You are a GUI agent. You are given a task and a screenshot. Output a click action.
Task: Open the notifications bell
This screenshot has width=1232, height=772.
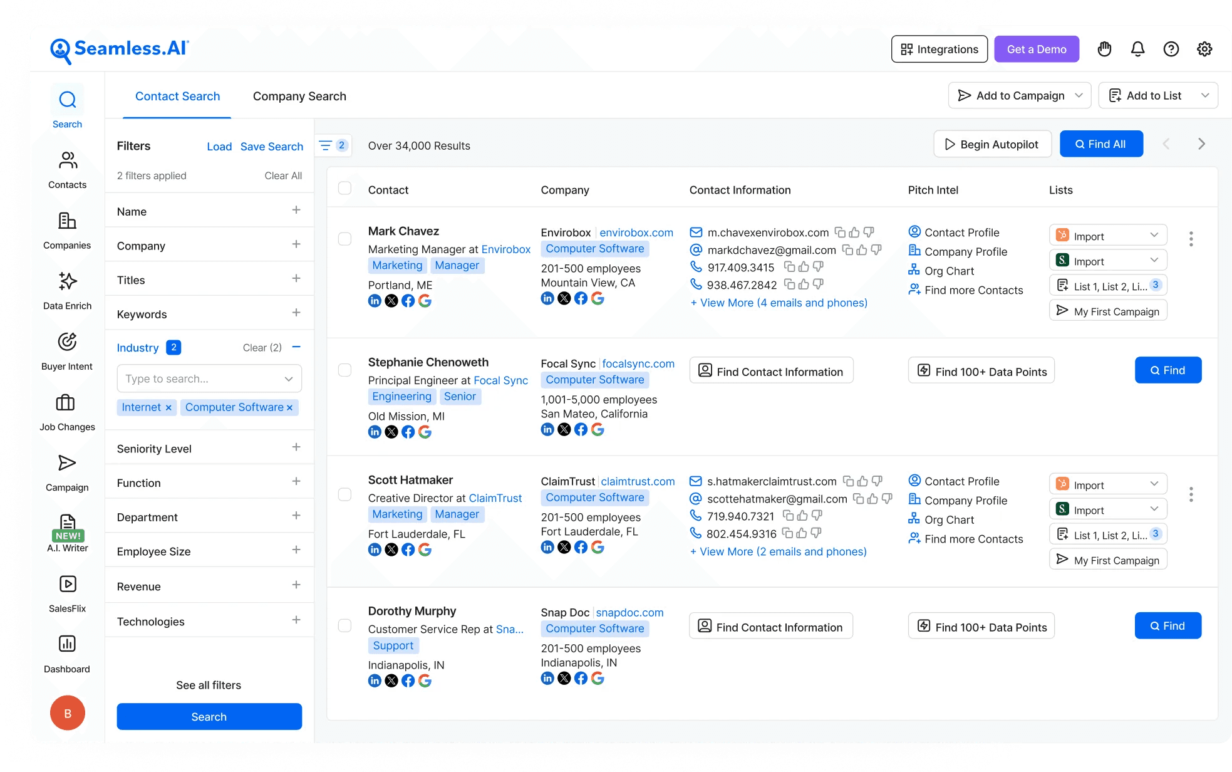point(1137,49)
